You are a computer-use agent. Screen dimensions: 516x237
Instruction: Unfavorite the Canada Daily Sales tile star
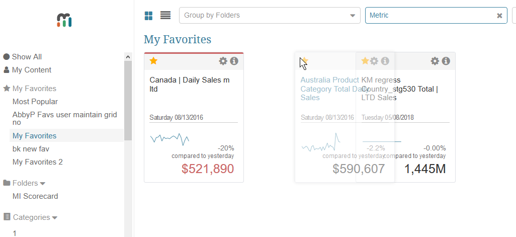154,61
